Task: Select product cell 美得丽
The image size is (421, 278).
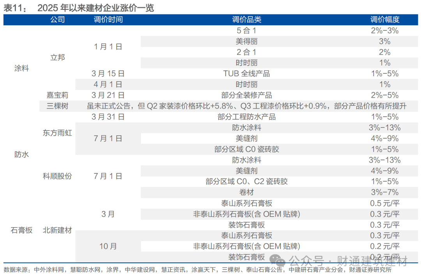Action: [247, 41]
